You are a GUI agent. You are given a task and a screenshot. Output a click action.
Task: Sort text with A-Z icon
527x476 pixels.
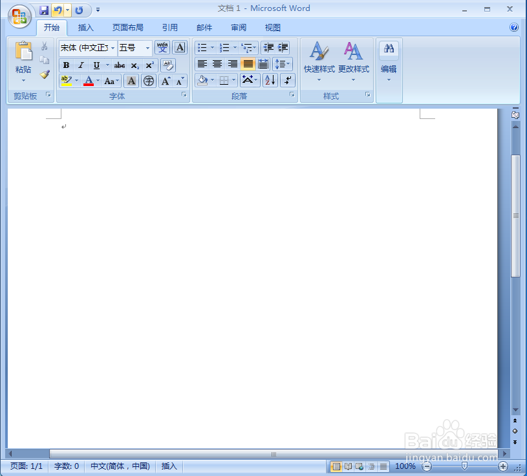coord(270,80)
